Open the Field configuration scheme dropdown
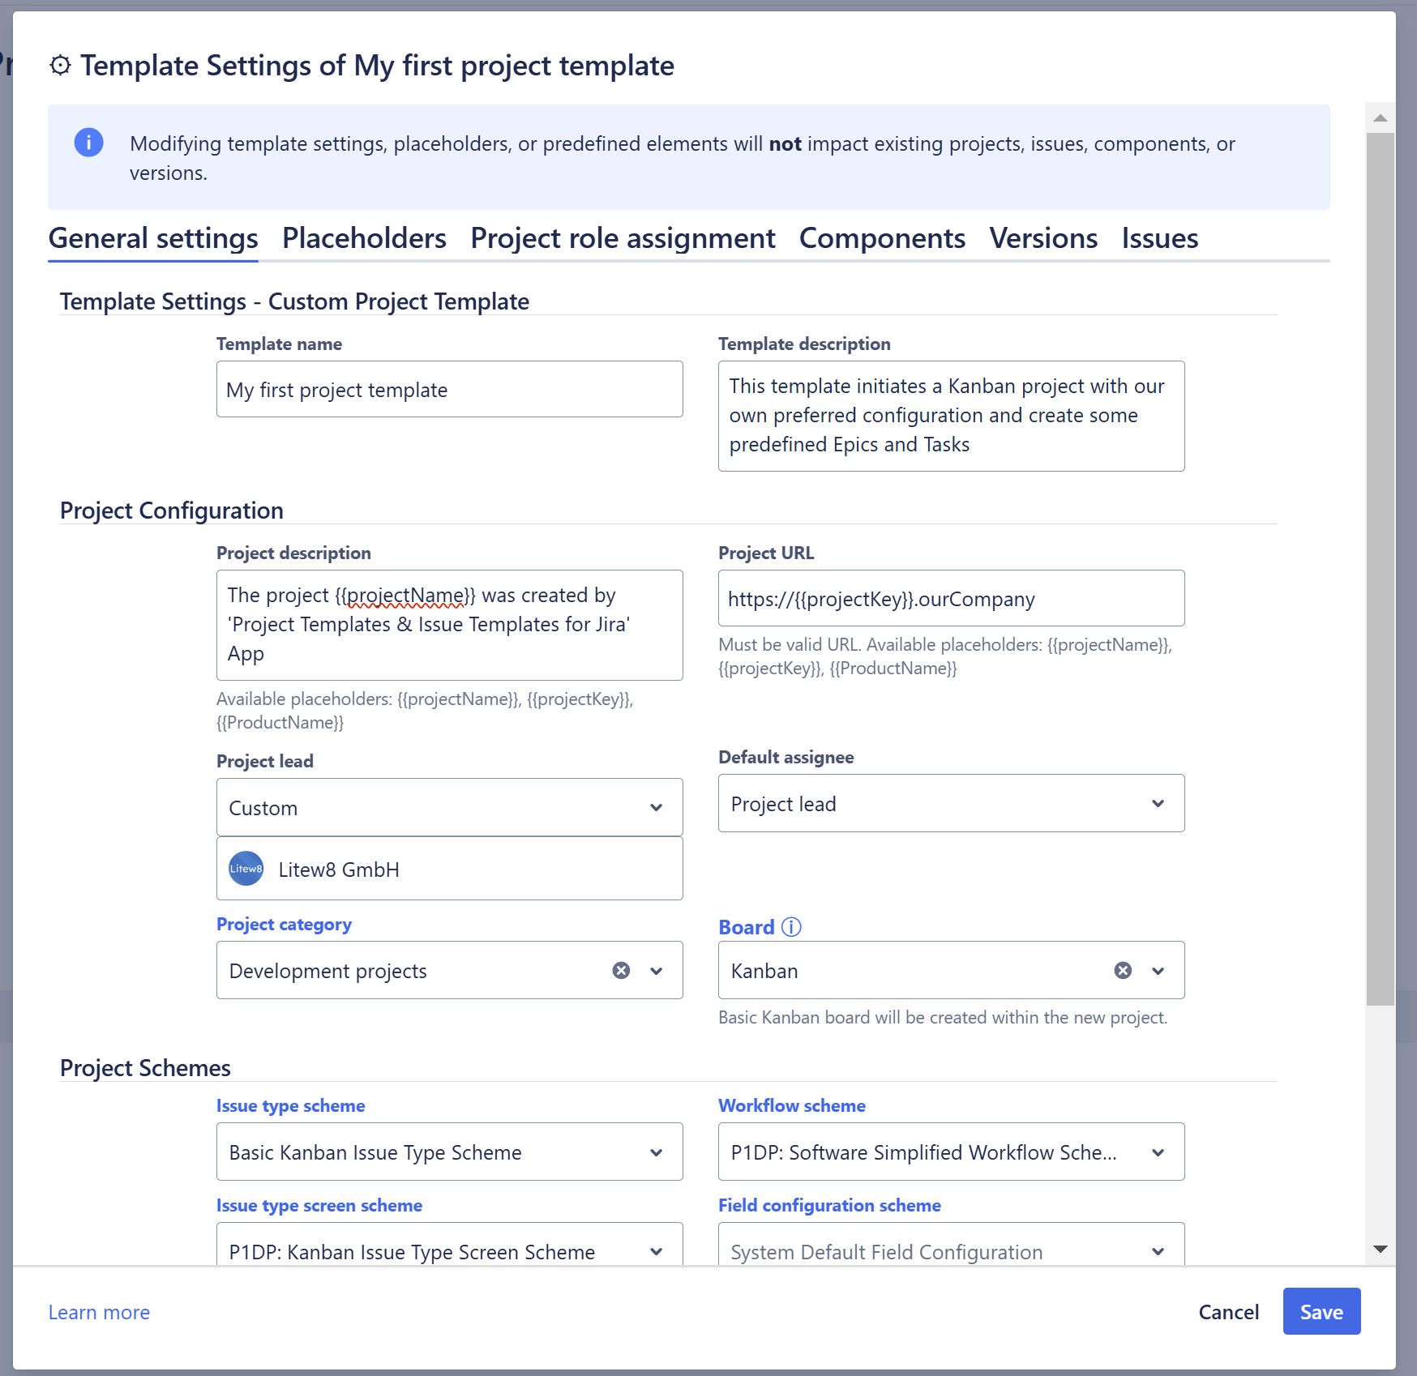 tap(1158, 1251)
